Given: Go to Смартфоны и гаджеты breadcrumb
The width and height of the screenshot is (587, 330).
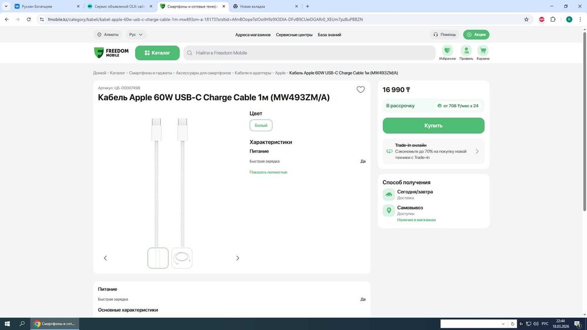Looking at the screenshot, I should coord(150,73).
